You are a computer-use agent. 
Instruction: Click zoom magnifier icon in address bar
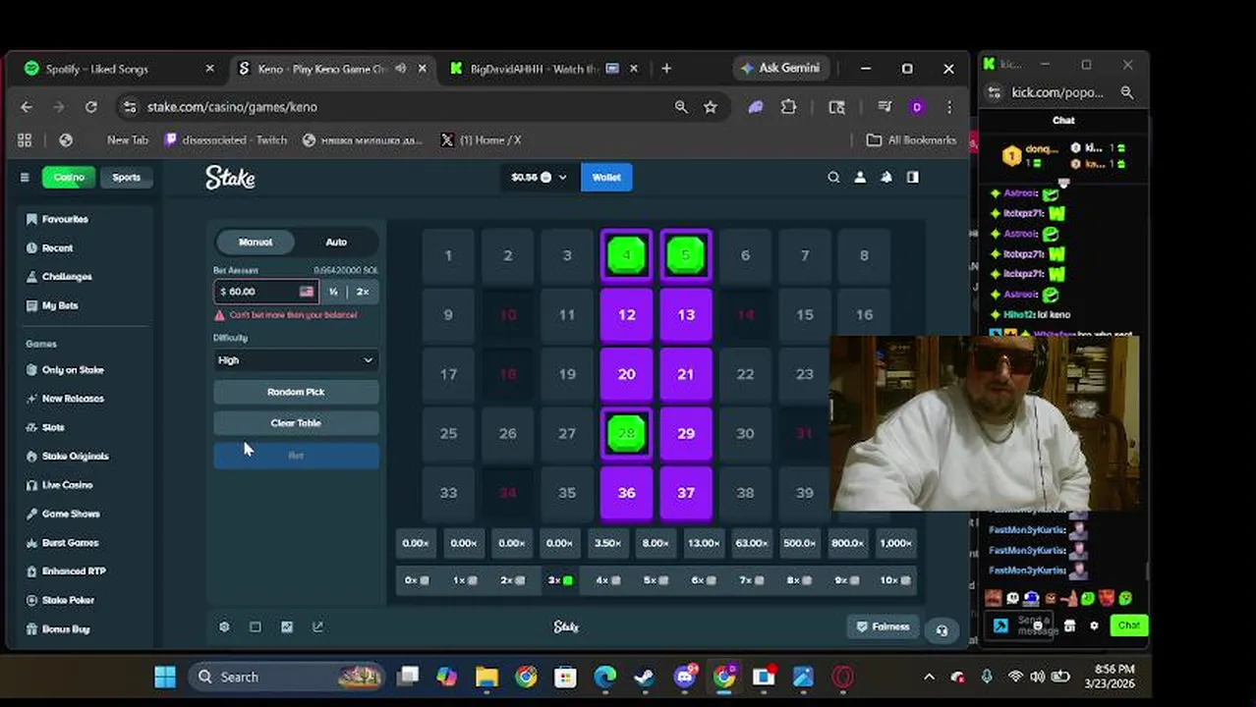681,107
